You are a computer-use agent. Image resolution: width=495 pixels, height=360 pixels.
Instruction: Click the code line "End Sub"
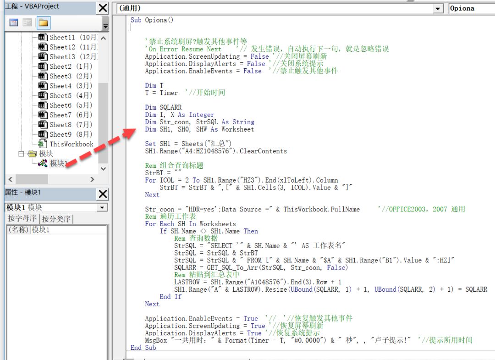(143, 348)
